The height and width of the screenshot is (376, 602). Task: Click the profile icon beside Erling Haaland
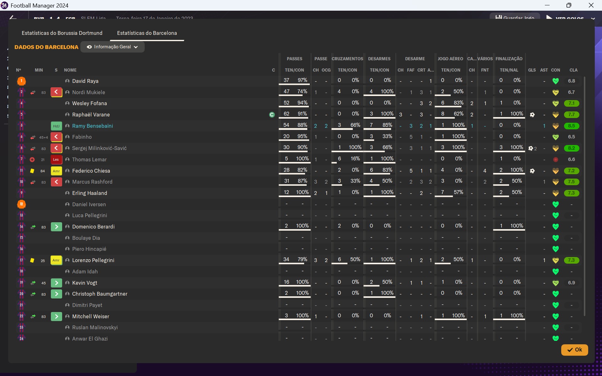point(67,193)
